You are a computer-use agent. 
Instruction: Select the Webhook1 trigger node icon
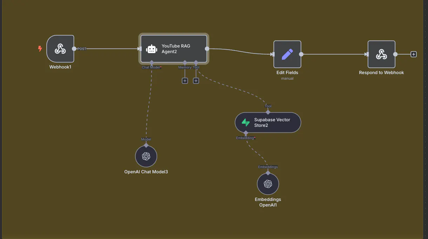coord(60,49)
